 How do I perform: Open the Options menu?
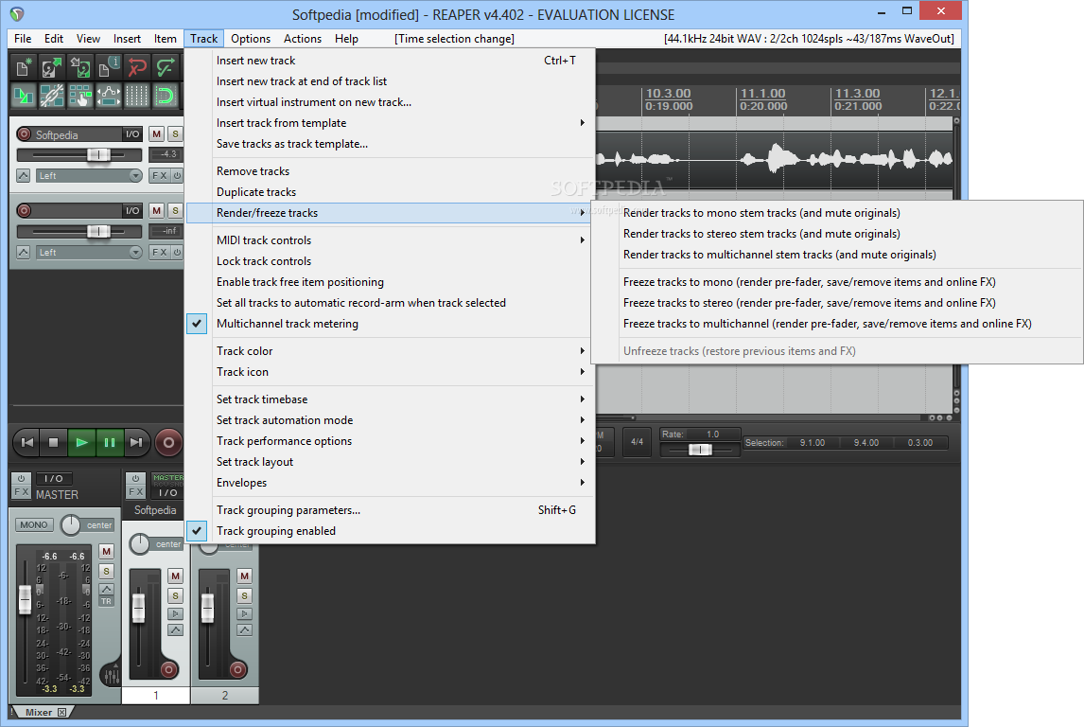pyautogui.click(x=251, y=39)
